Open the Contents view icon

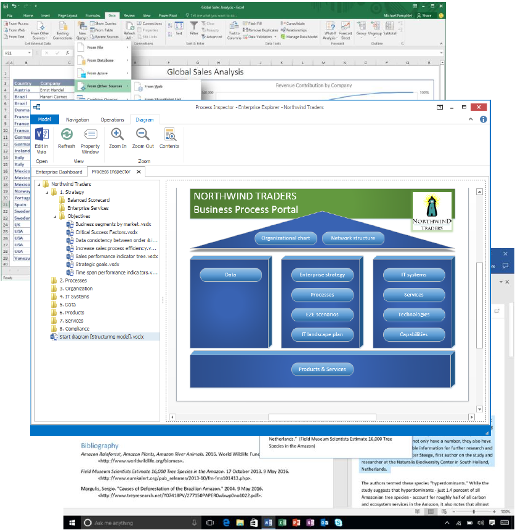(x=170, y=134)
